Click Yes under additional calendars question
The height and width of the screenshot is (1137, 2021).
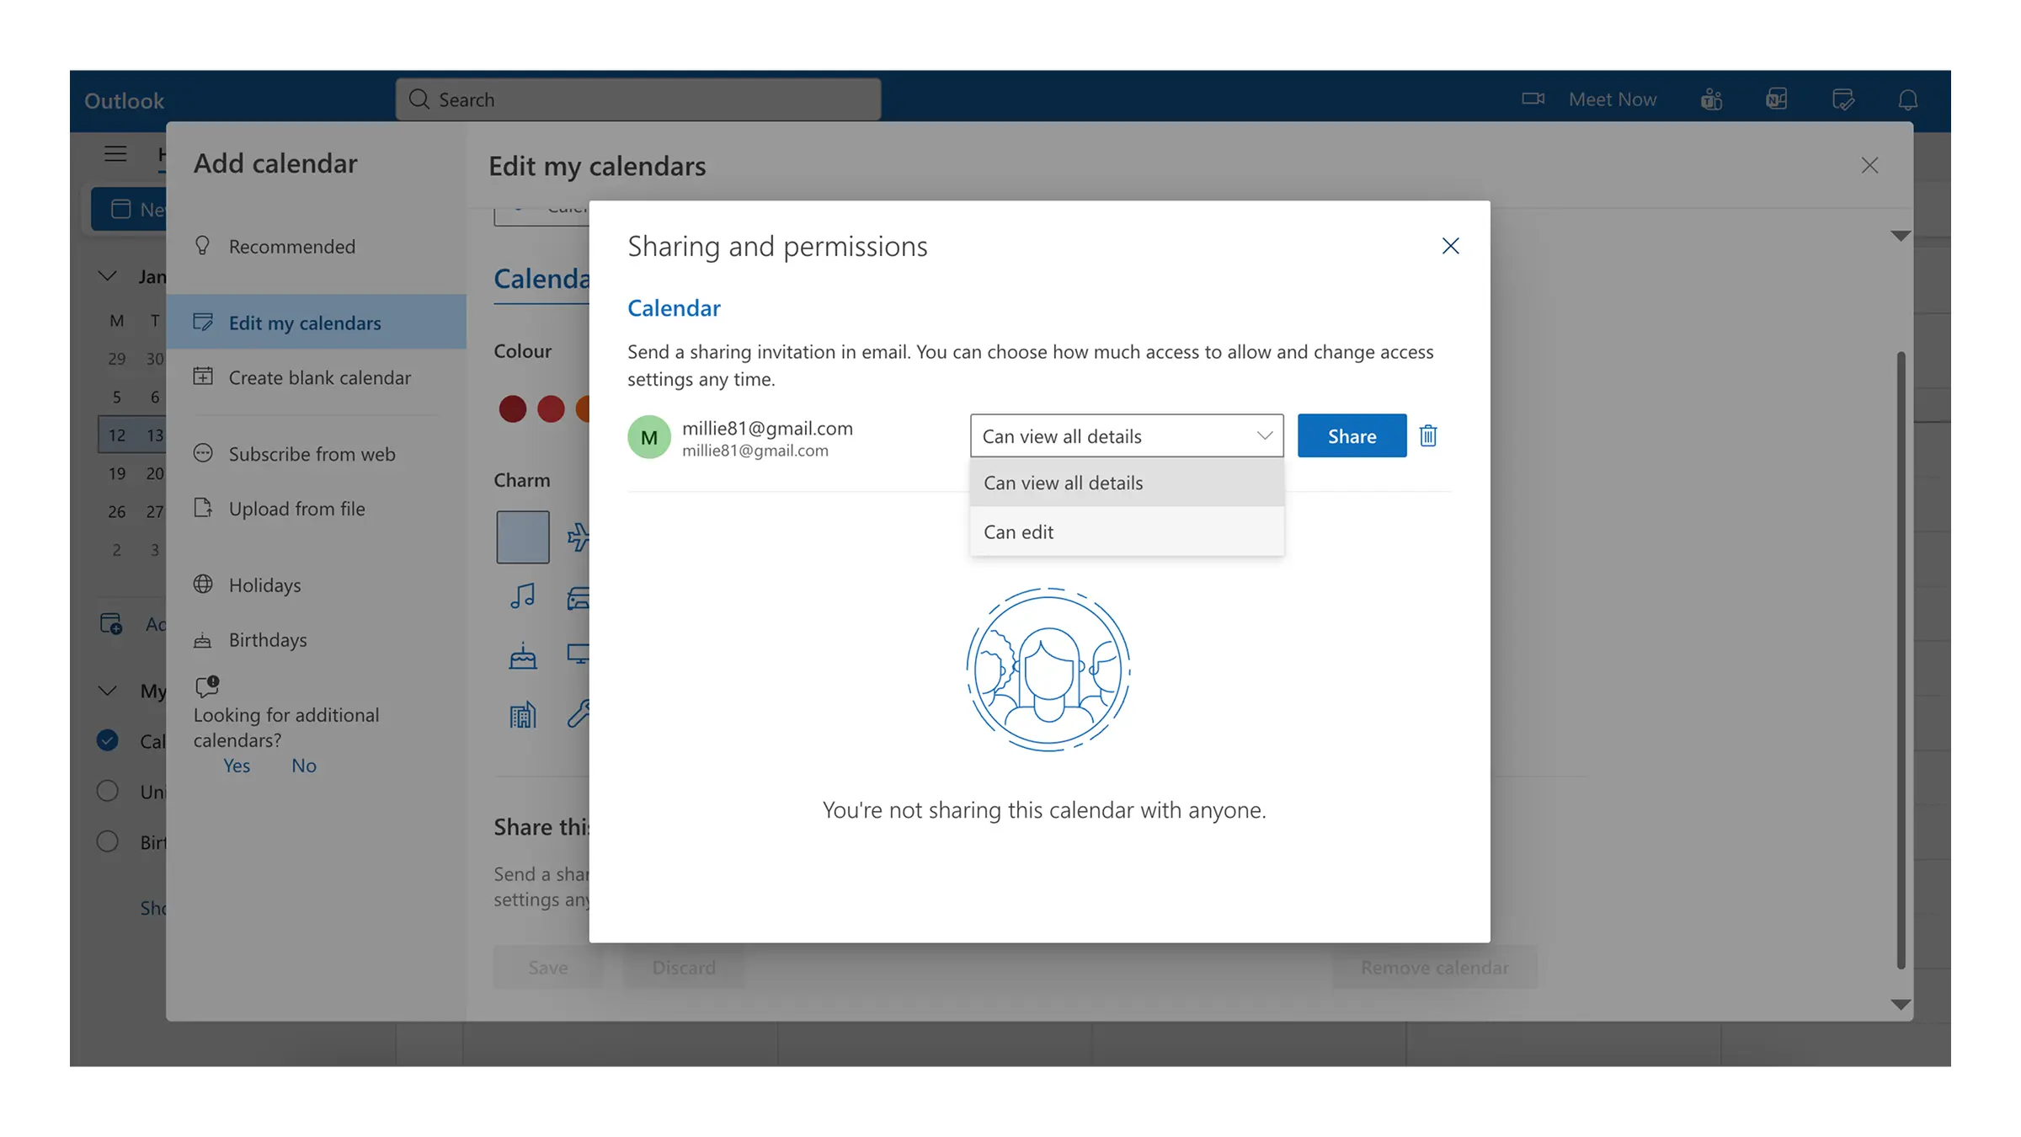tap(237, 766)
